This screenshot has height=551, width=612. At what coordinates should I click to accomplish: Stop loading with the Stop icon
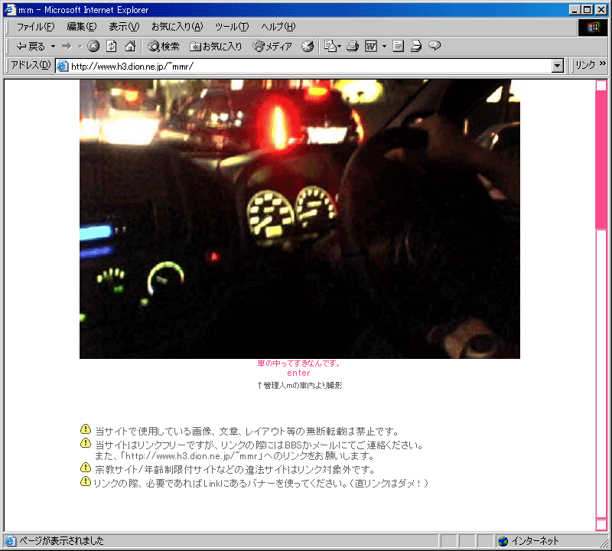point(93,47)
